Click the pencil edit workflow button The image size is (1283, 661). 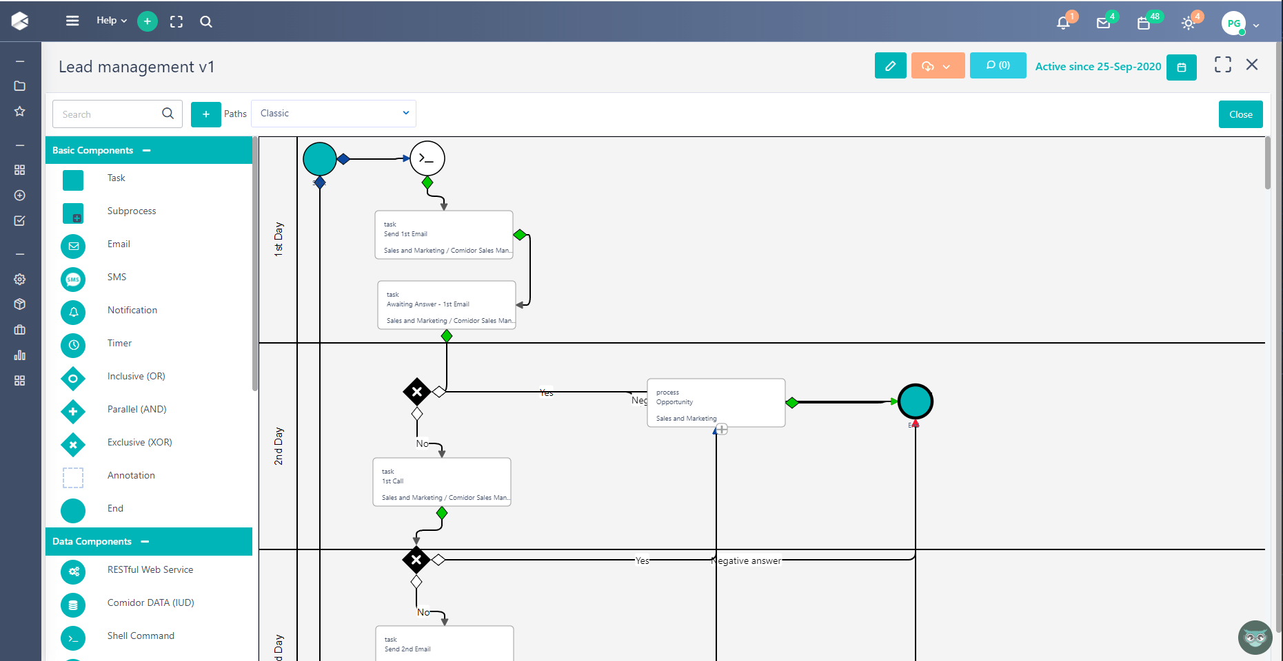pyautogui.click(x=890, y=66)
